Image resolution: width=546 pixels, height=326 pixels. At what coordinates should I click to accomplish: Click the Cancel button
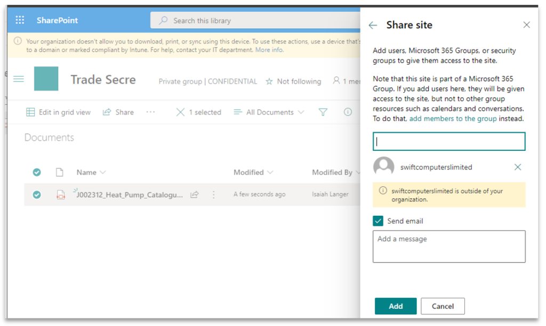pyautogui.click(x=443, y=306)
